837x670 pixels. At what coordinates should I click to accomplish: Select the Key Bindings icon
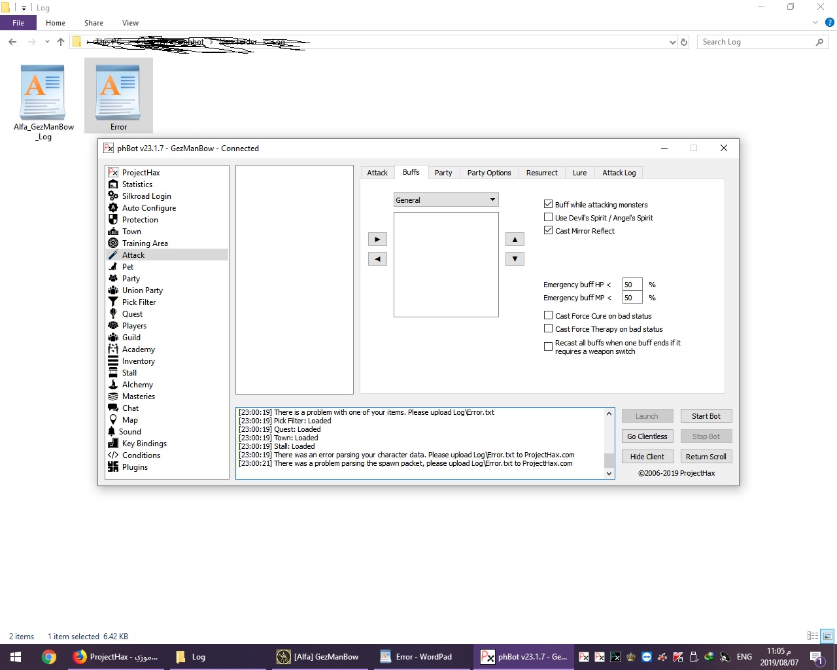pos(113,444)
